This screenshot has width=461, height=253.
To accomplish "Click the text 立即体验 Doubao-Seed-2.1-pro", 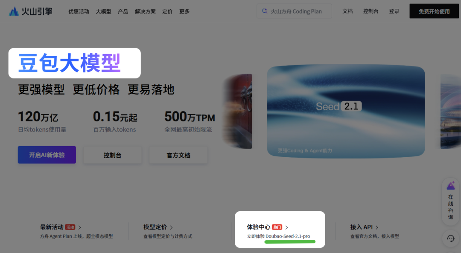I will [x=278, y=236].
